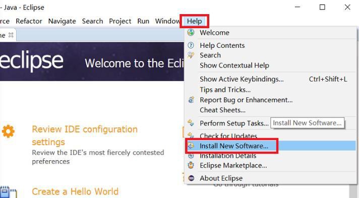
Task: Click the Eclipse Marketplace icon
Action: 191,165
